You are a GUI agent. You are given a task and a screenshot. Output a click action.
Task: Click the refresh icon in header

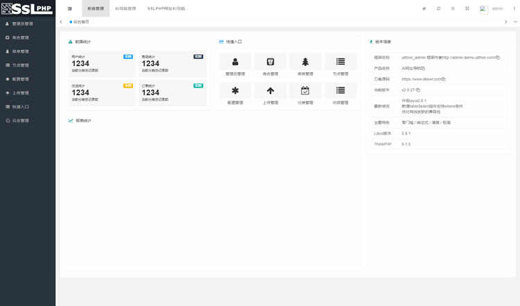tap(439, 8)
